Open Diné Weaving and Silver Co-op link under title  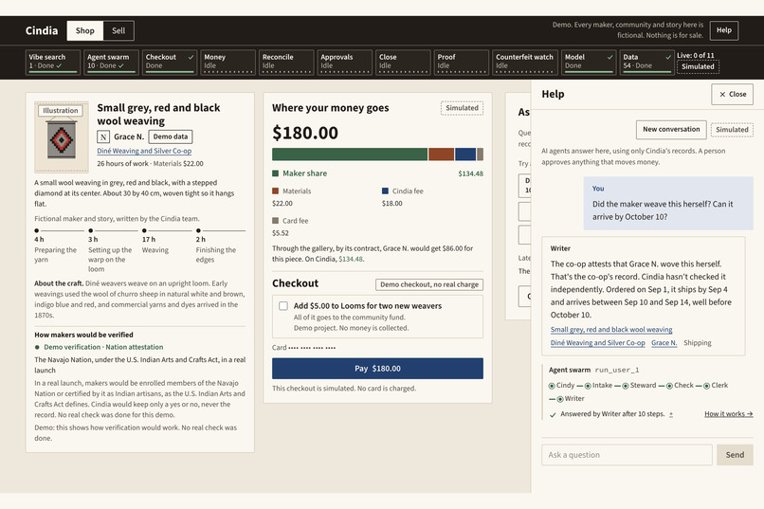pyautogui.click(x=144, y=151)
